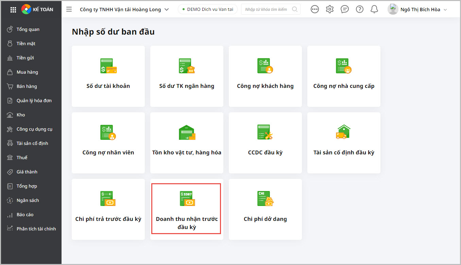Click the Tồn kho vật tư warehouse icon
This screenshot has height=265, width=461.
pos(187,133)
